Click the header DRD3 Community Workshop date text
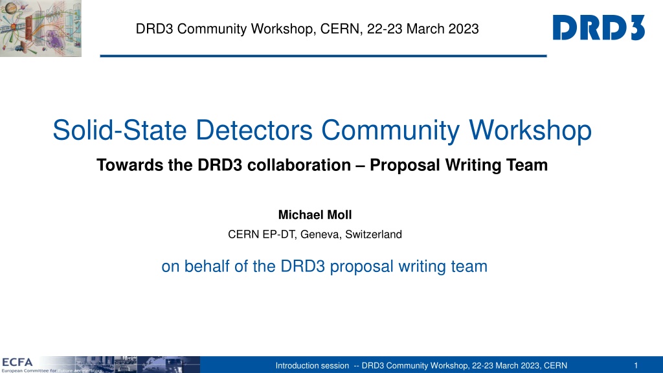Screen dimensions: 663x373 (x=307, y=28)
